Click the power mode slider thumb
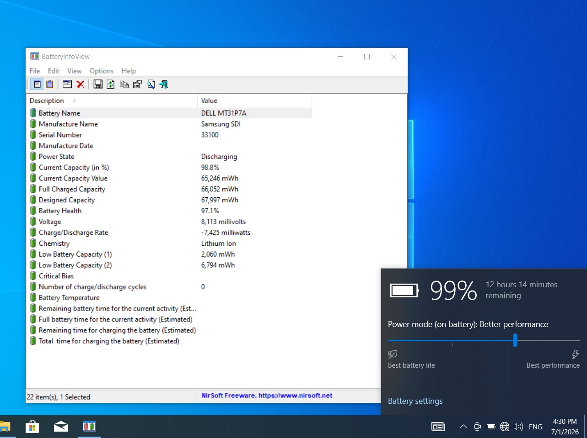Viewport: 587px width, 438px height. point(515,340)
